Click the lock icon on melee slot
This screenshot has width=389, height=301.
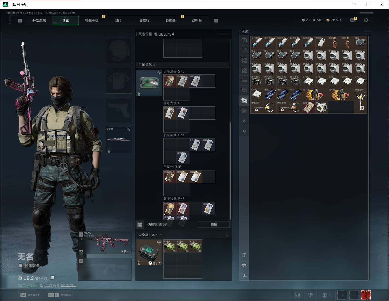tap(109, 150)
